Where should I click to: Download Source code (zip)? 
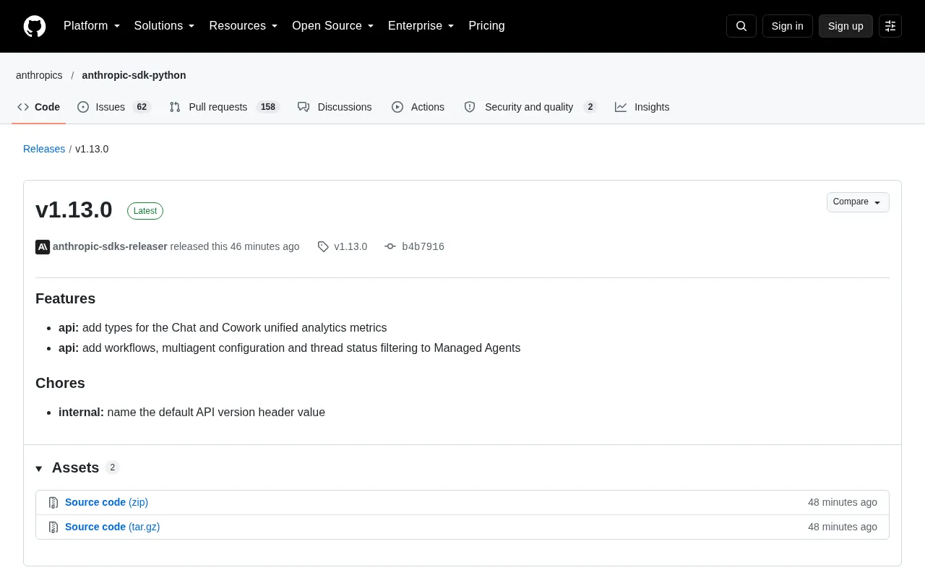tap(106, 502)
